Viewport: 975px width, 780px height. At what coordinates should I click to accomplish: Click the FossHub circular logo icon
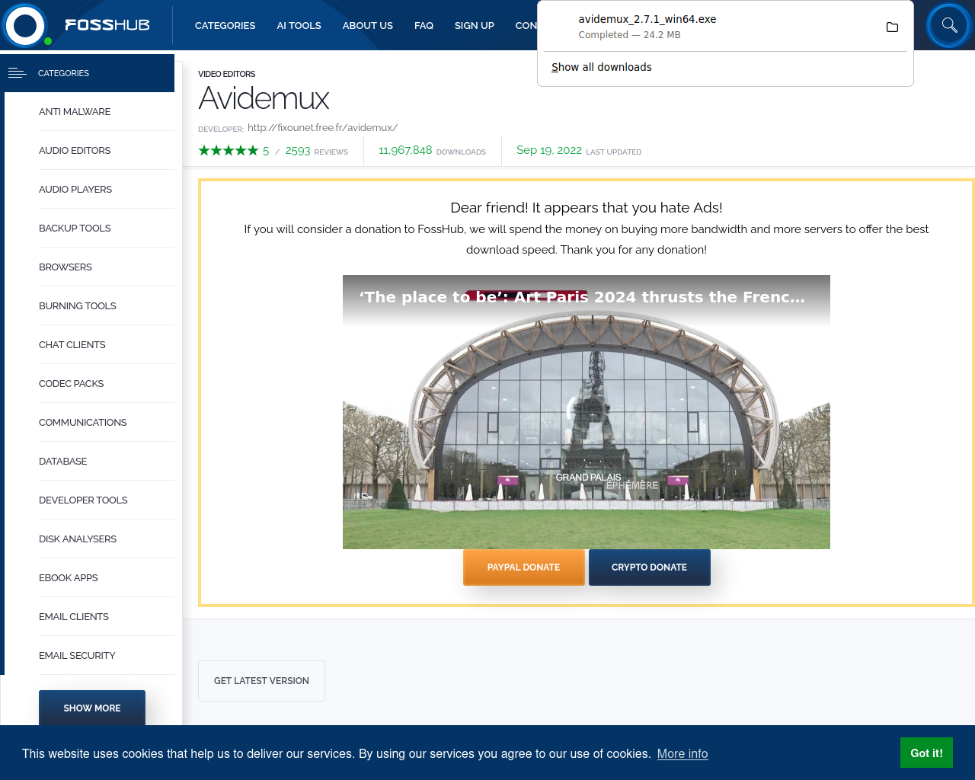(x=25, y=25)
